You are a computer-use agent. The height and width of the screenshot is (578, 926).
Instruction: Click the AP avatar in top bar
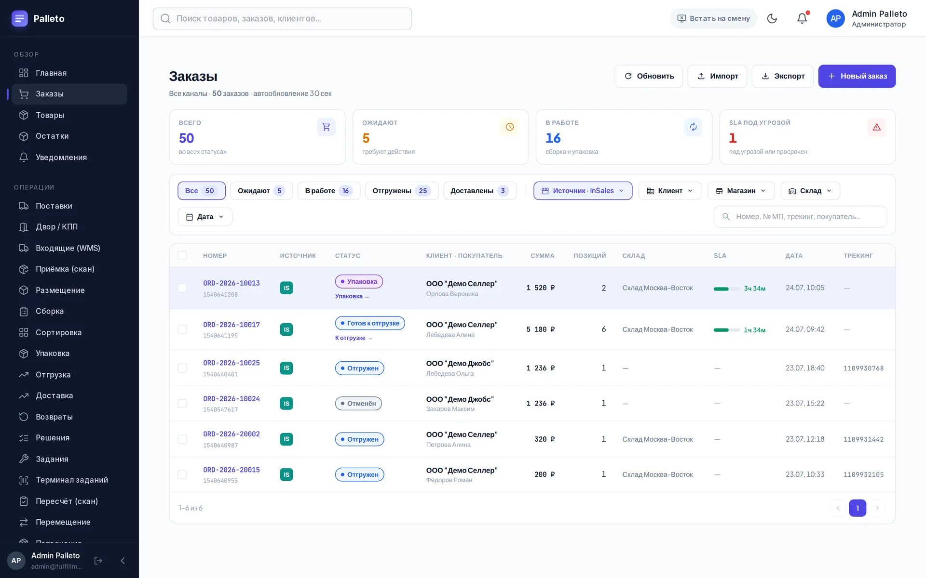pyautogui.click(x=835, y=18)
